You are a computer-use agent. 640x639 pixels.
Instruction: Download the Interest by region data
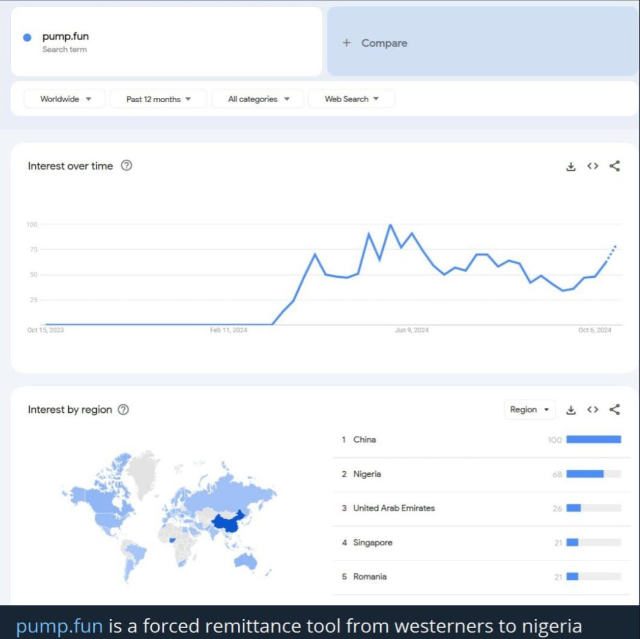tap(571, 410)
